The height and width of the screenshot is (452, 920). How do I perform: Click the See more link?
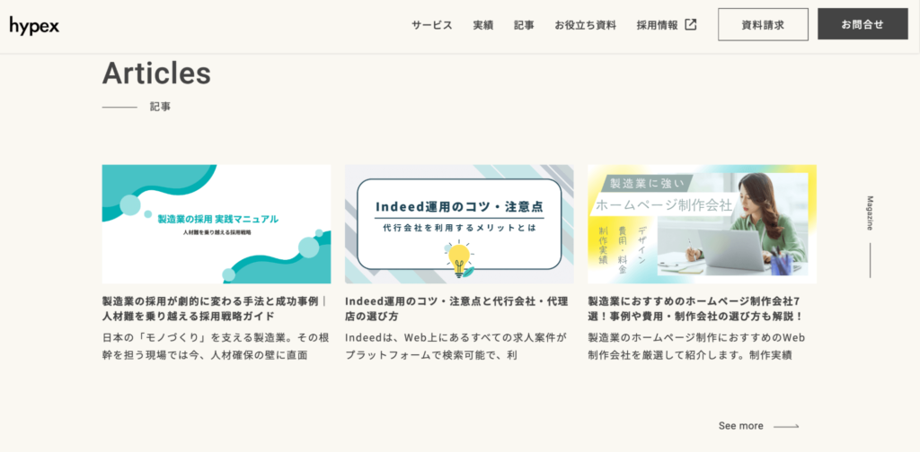pyautogui.click(x=741, y=426)
